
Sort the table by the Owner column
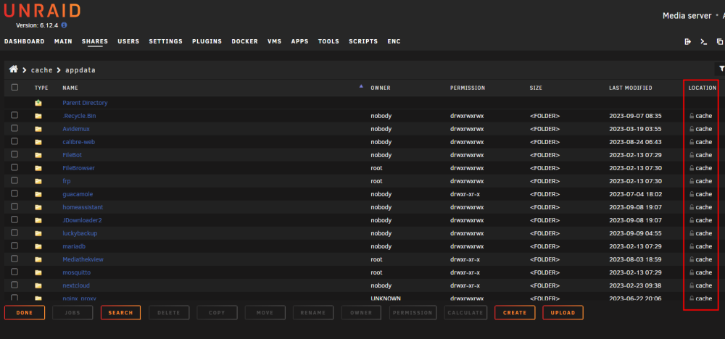381,88
